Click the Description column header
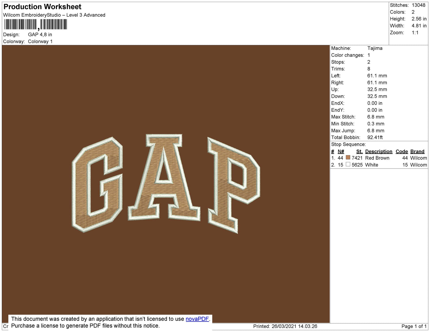 coord(379,152)
